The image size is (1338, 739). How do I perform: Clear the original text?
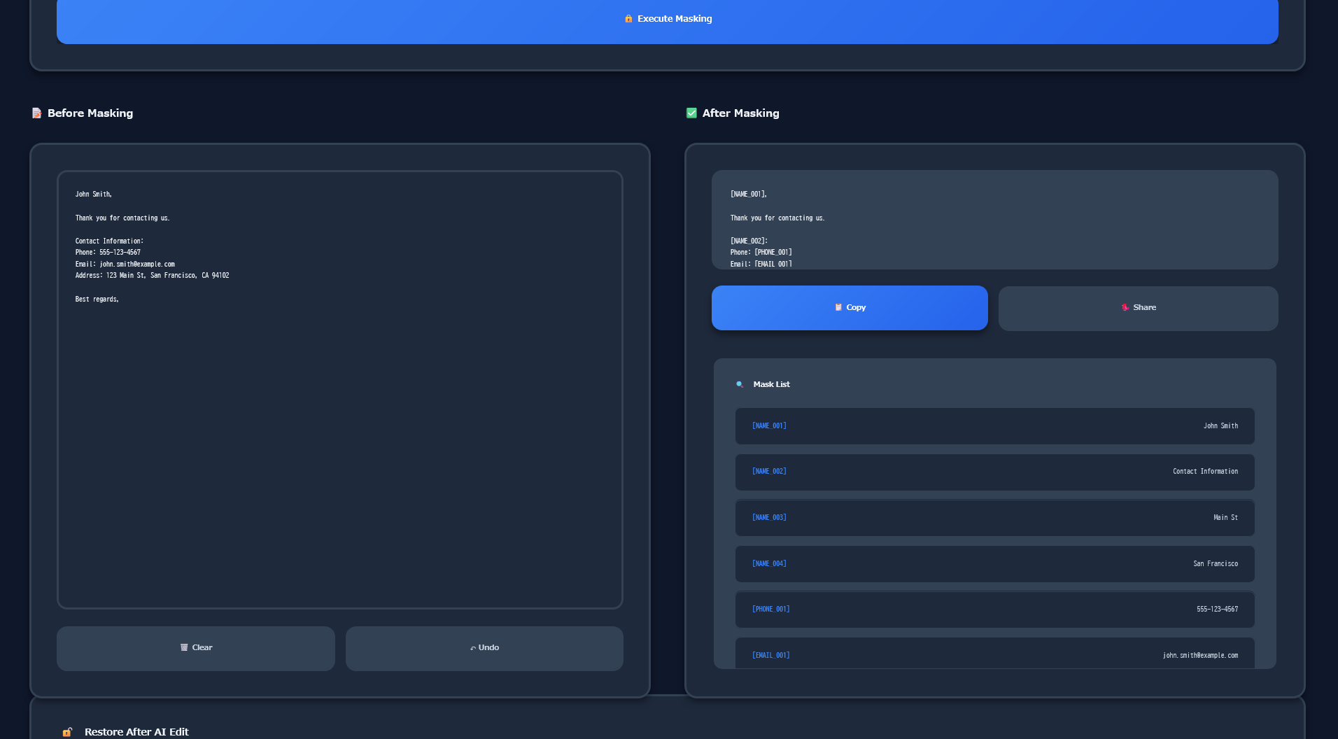coord(196,648)
